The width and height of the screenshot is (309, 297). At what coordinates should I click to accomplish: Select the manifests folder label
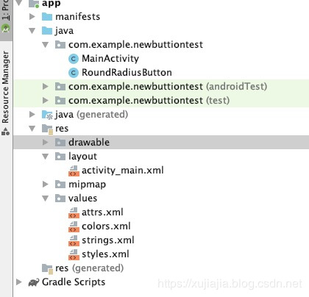coord(78,17)
